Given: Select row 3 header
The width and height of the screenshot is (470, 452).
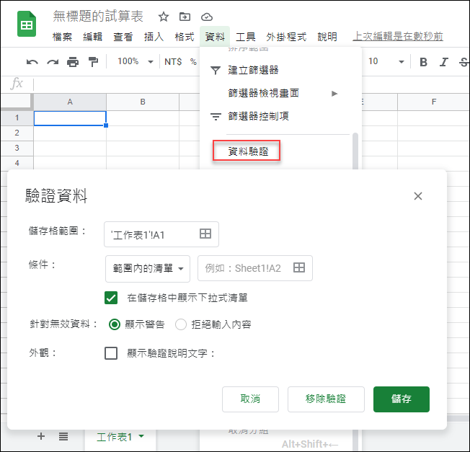Looking at the screenshot, I should point(17,148).
